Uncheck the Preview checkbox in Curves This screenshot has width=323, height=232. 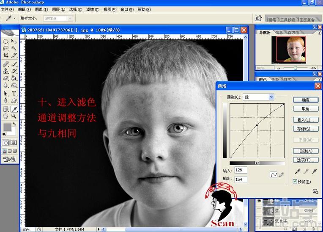295,181
